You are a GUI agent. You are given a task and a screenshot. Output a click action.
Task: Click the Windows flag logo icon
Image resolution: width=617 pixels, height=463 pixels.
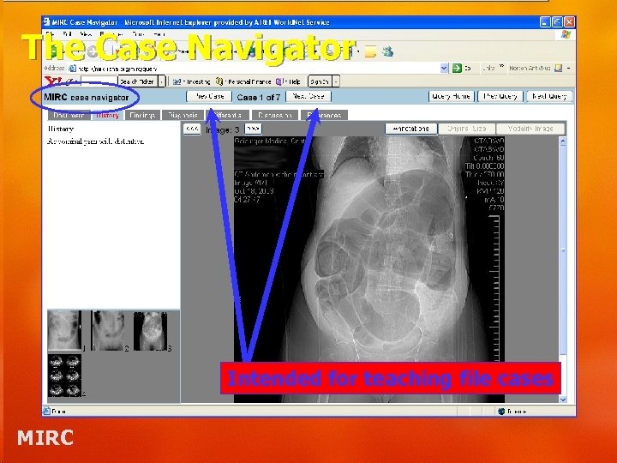pos(566,34)
